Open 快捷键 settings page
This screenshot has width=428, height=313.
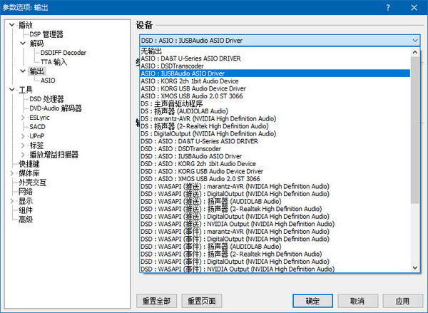coord(29,164)
